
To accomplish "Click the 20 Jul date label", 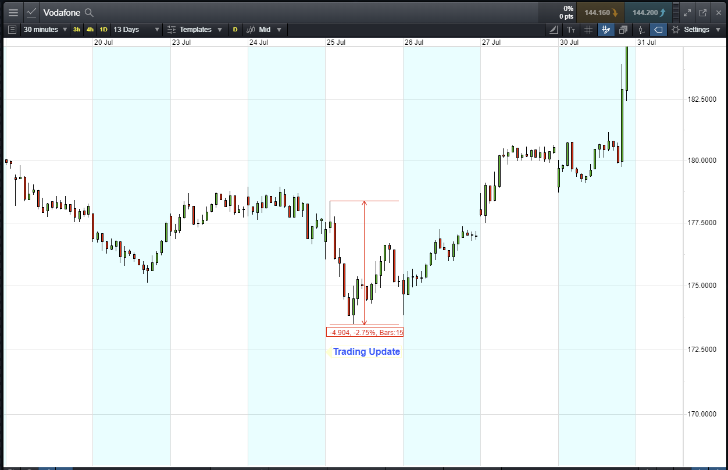I will pos(103,42).
